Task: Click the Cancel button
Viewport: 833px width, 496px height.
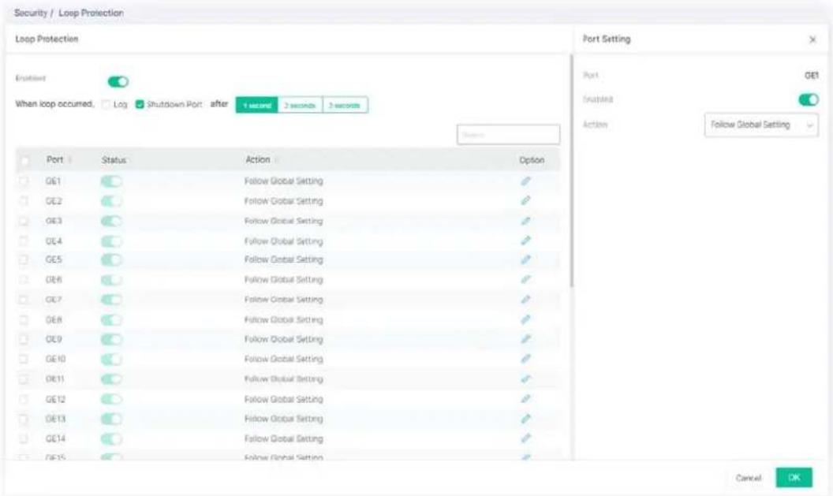Action: tap(748, 478)
